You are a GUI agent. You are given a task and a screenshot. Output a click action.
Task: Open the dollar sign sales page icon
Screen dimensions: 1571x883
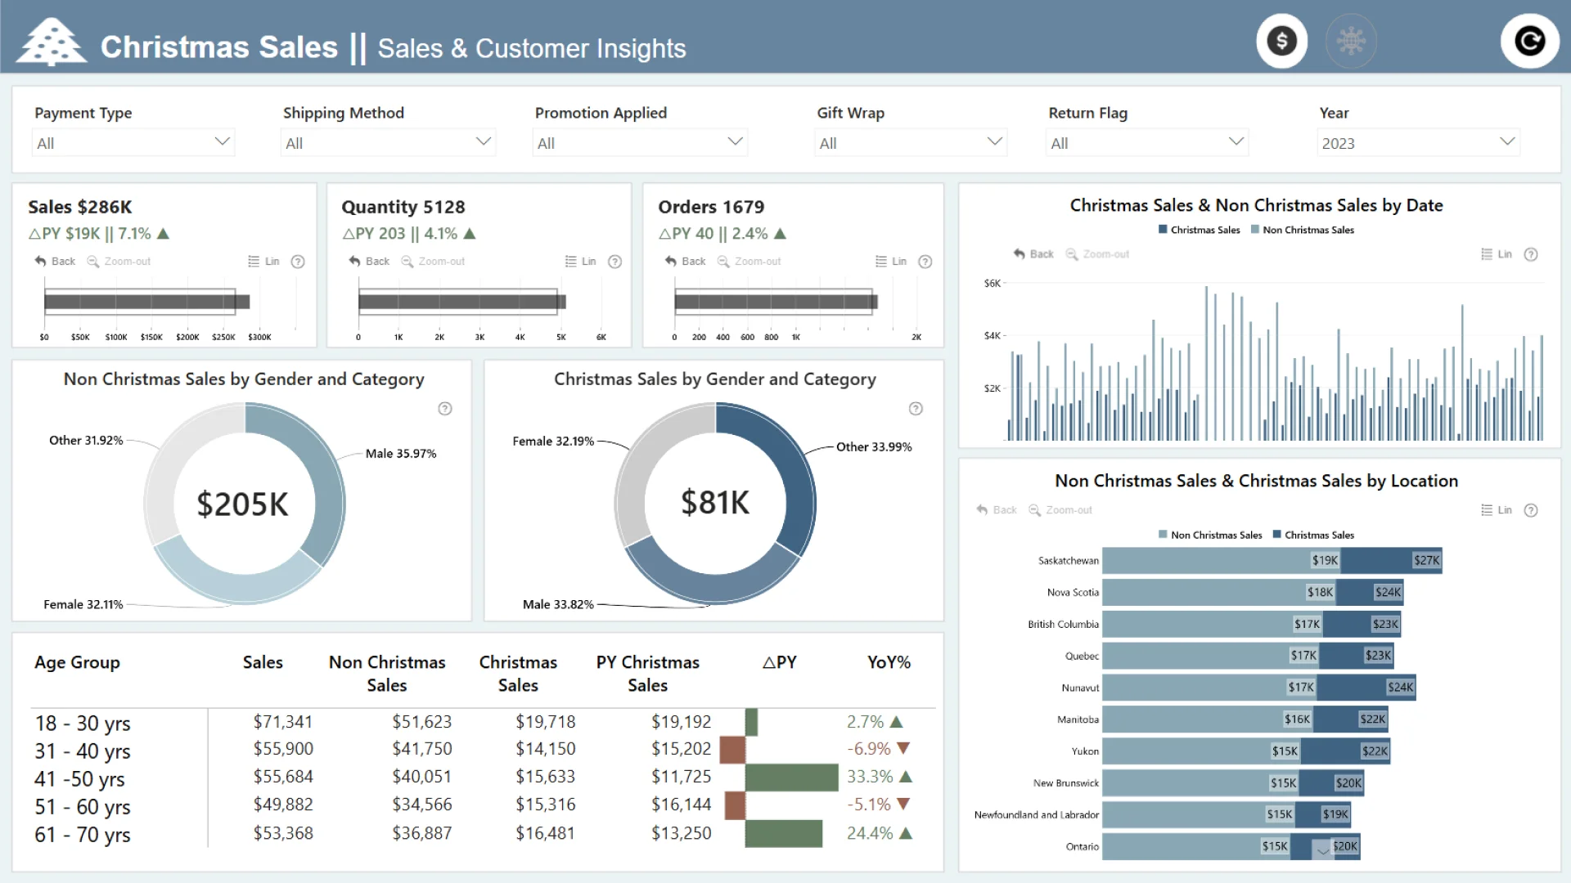1282,41
